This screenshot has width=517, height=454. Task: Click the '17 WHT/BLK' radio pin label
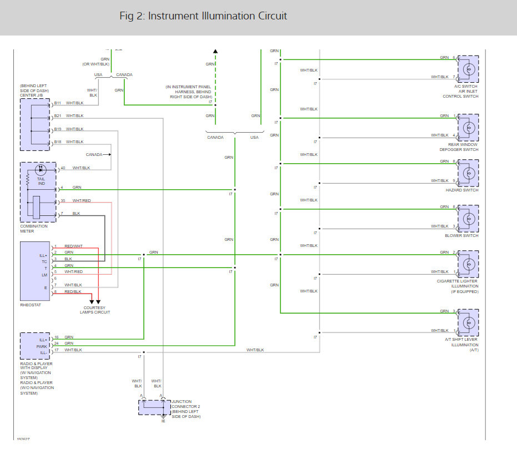[68, 350]
